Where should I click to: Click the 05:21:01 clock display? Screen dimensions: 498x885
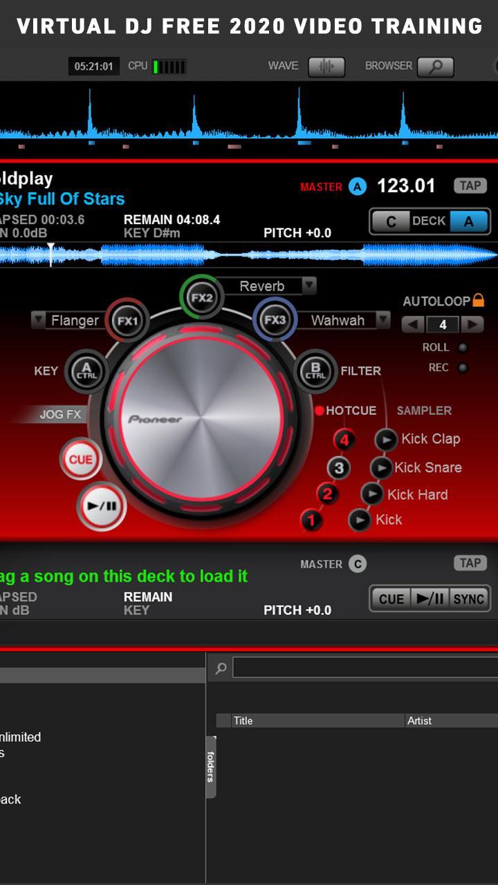[x=94, y=66]
